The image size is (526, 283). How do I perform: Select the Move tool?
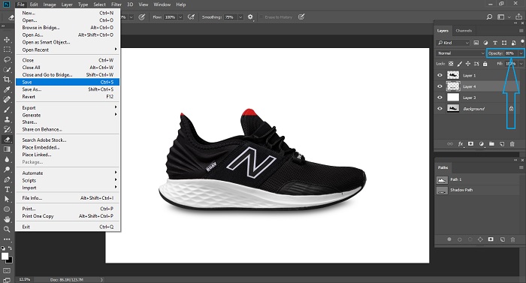click(x=7, y=40)
